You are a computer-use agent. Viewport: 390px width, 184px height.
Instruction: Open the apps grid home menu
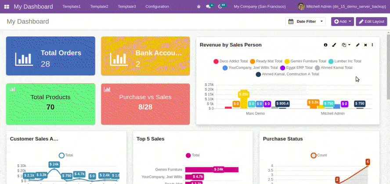click(7, 7)
